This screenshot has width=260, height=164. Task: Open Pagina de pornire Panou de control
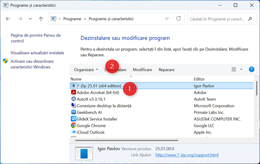36,38
